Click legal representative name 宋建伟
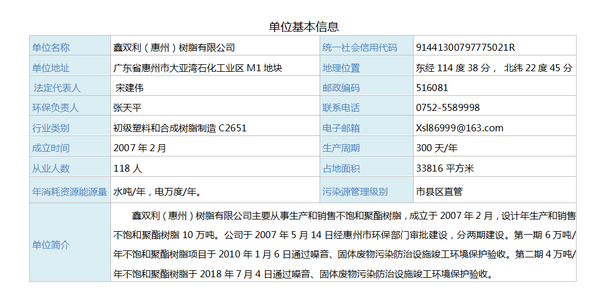Viewport: 607px width, 293px height. tap(130, 88)
